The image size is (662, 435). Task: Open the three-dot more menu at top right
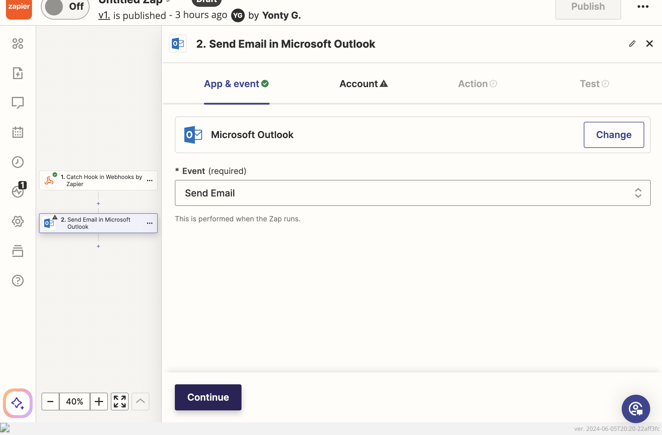click(x=643, y=7)
